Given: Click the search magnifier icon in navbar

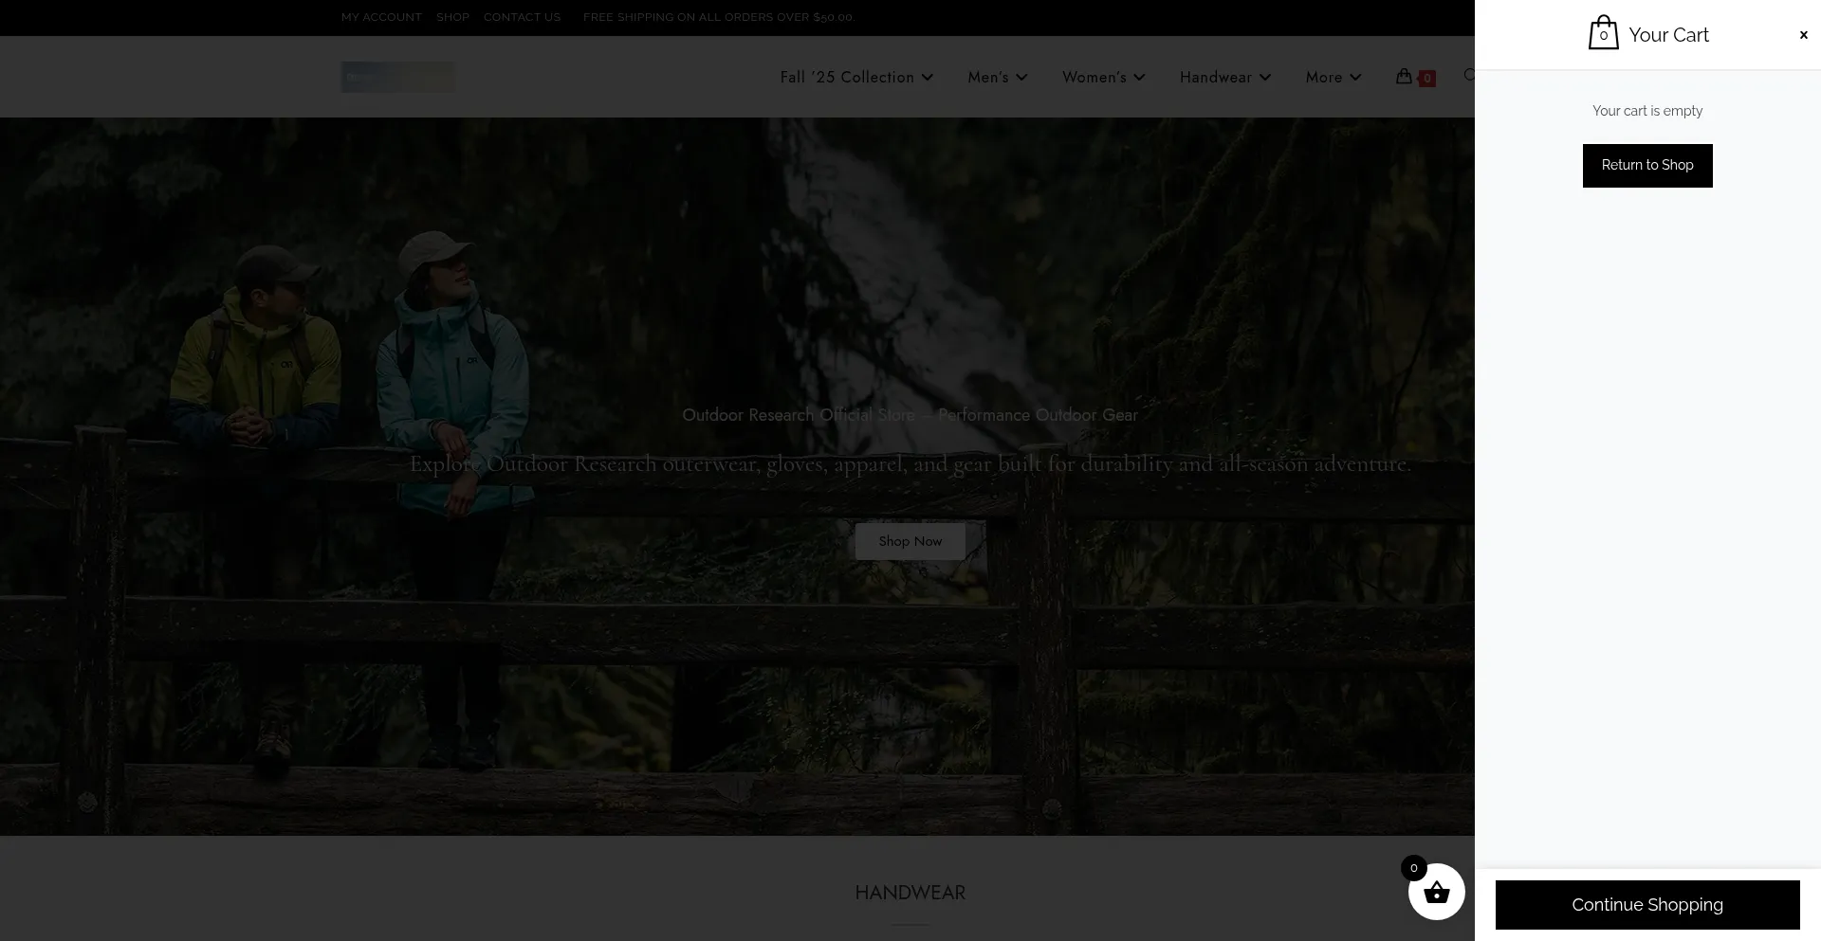Looking at the screenshot, I should pos(1470,76).
